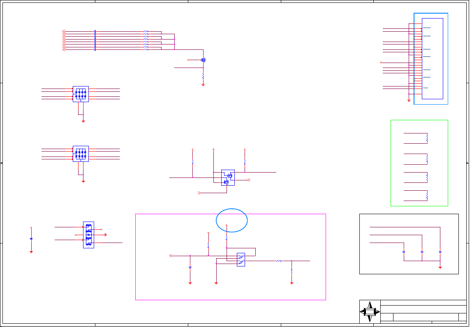Select the topmost resistor in the green box
472x327 pixels.
click(427, 138)
